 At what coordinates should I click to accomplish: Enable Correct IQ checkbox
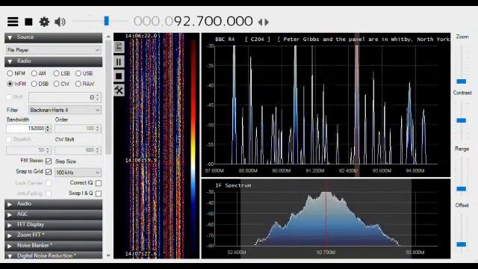pyautogui.click(x=99, y=183)
